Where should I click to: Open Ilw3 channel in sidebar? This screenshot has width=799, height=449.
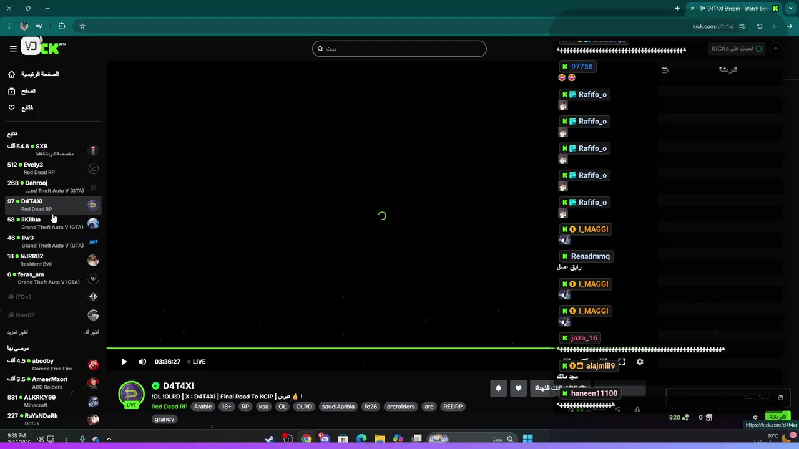pyautogui.click(x=53, y=241)
